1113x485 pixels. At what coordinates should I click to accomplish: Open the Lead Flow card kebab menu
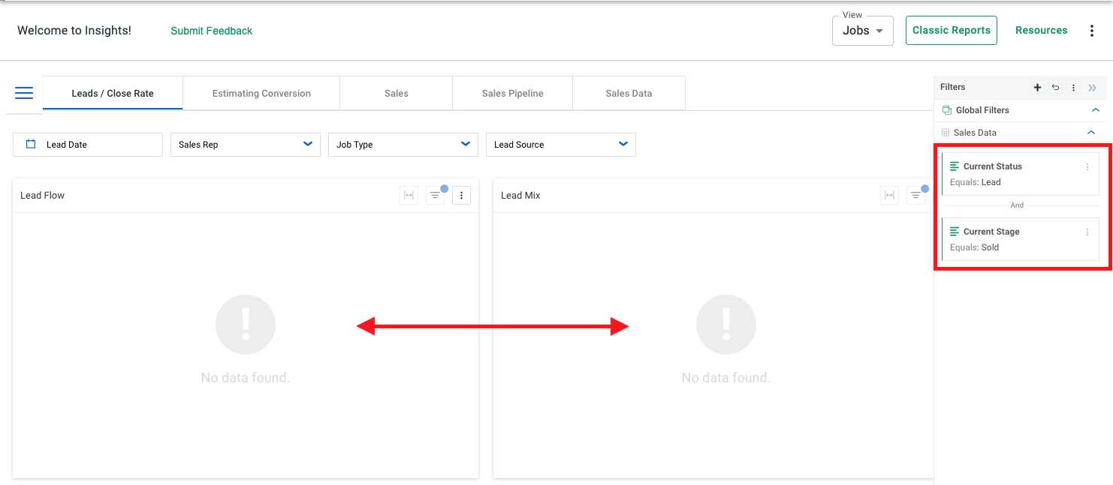point(461,194)
